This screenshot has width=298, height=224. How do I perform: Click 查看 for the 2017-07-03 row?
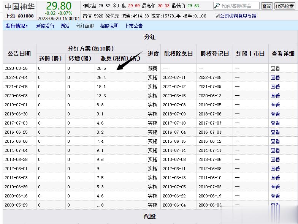tap(275, 123)
